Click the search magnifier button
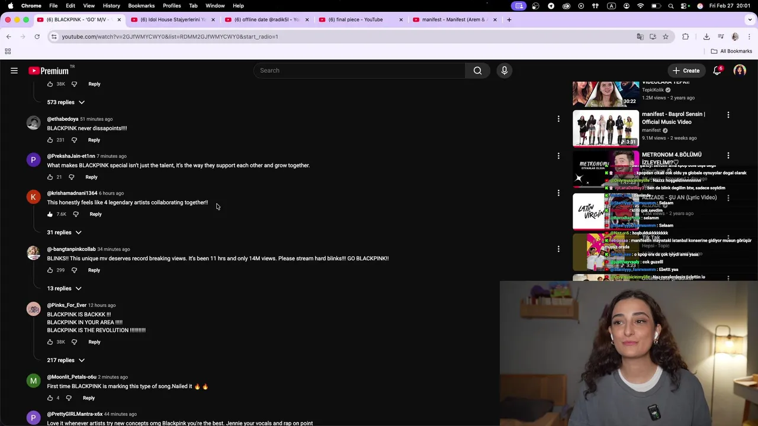 (x=477, y=70)
